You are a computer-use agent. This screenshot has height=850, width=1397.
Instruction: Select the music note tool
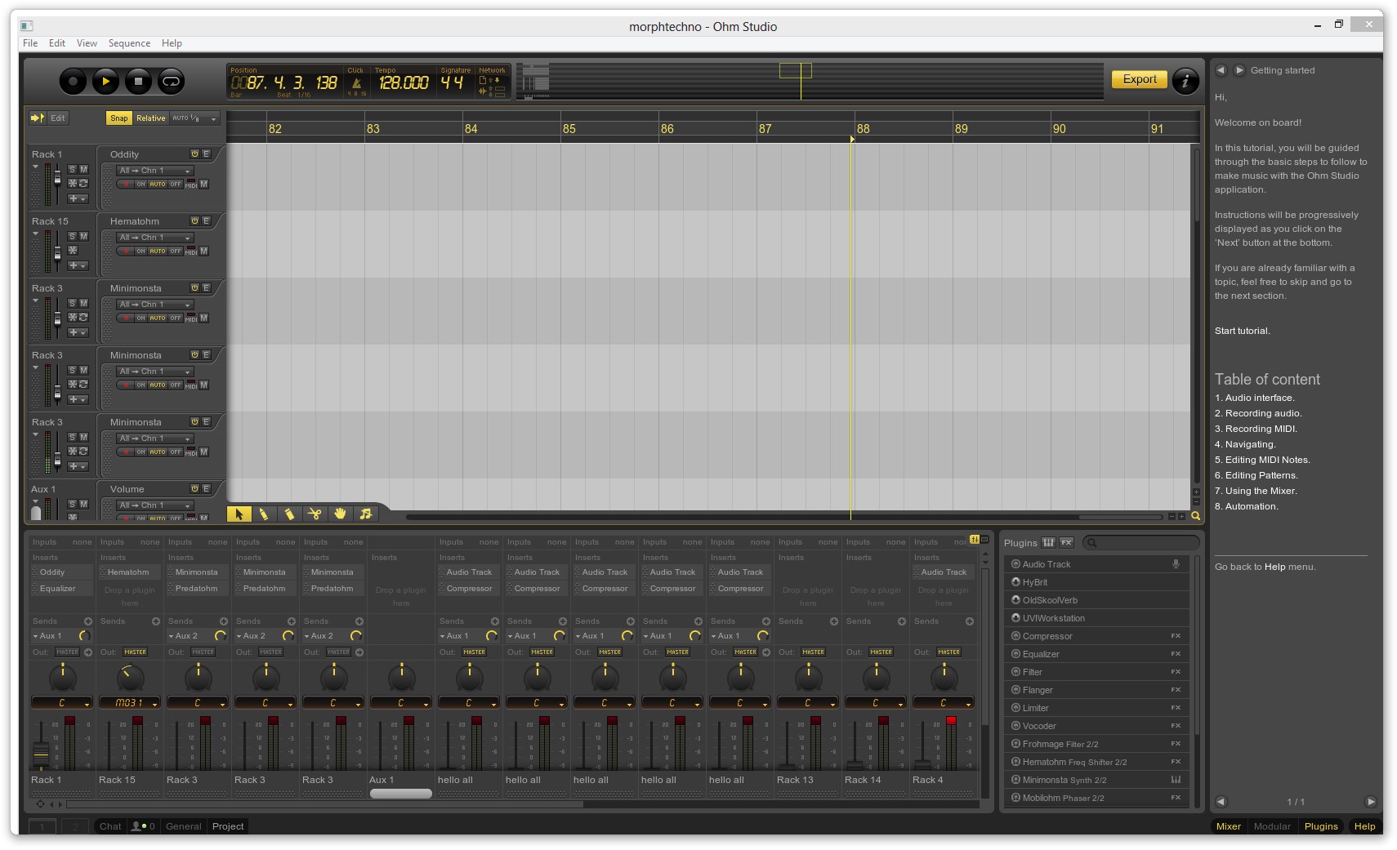[x=365, y=514]
